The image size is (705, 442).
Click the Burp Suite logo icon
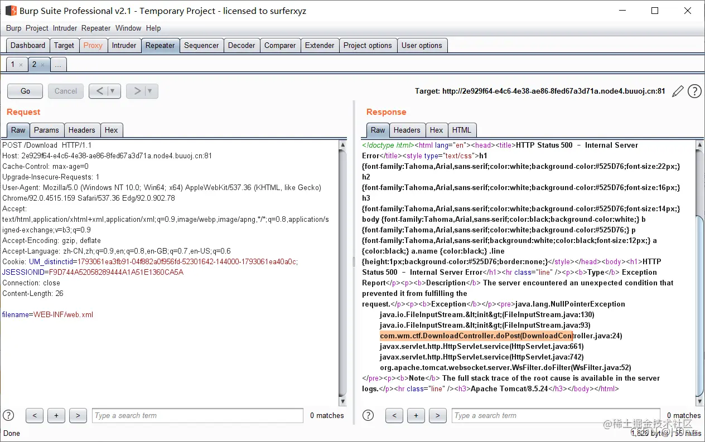11,11
